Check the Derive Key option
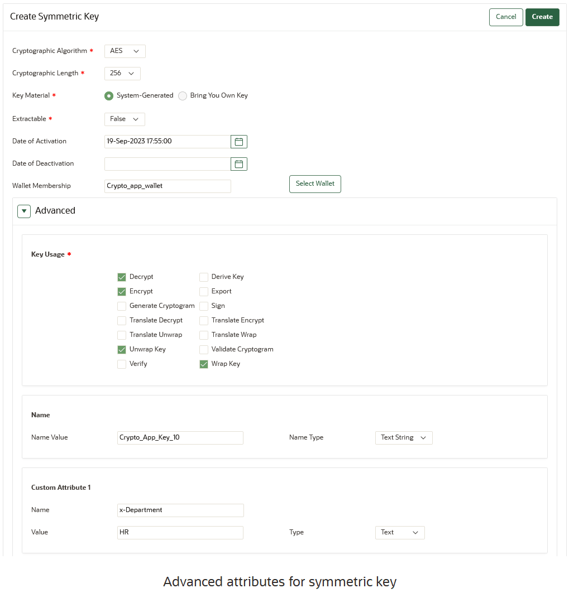This screenshot has height=598, width=569. point(204,277)
